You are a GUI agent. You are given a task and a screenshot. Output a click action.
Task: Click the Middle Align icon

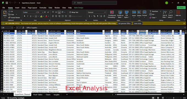tap(56, 12)
